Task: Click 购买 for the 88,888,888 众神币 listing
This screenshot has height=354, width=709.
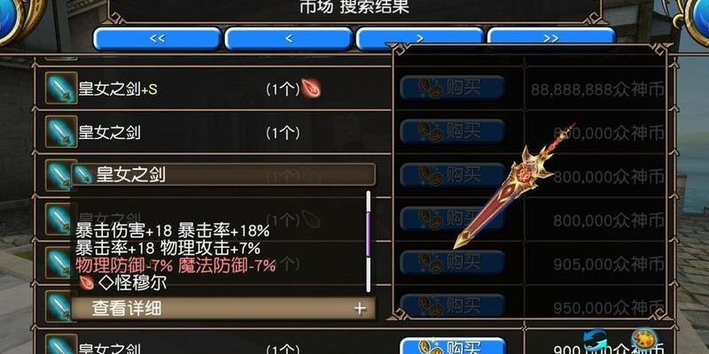Action: pyautogui.click(x=452, y=88)
